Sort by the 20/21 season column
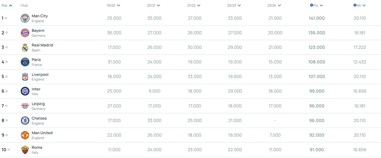This screenshot has height=158, width=381. [x=154, y=6]
